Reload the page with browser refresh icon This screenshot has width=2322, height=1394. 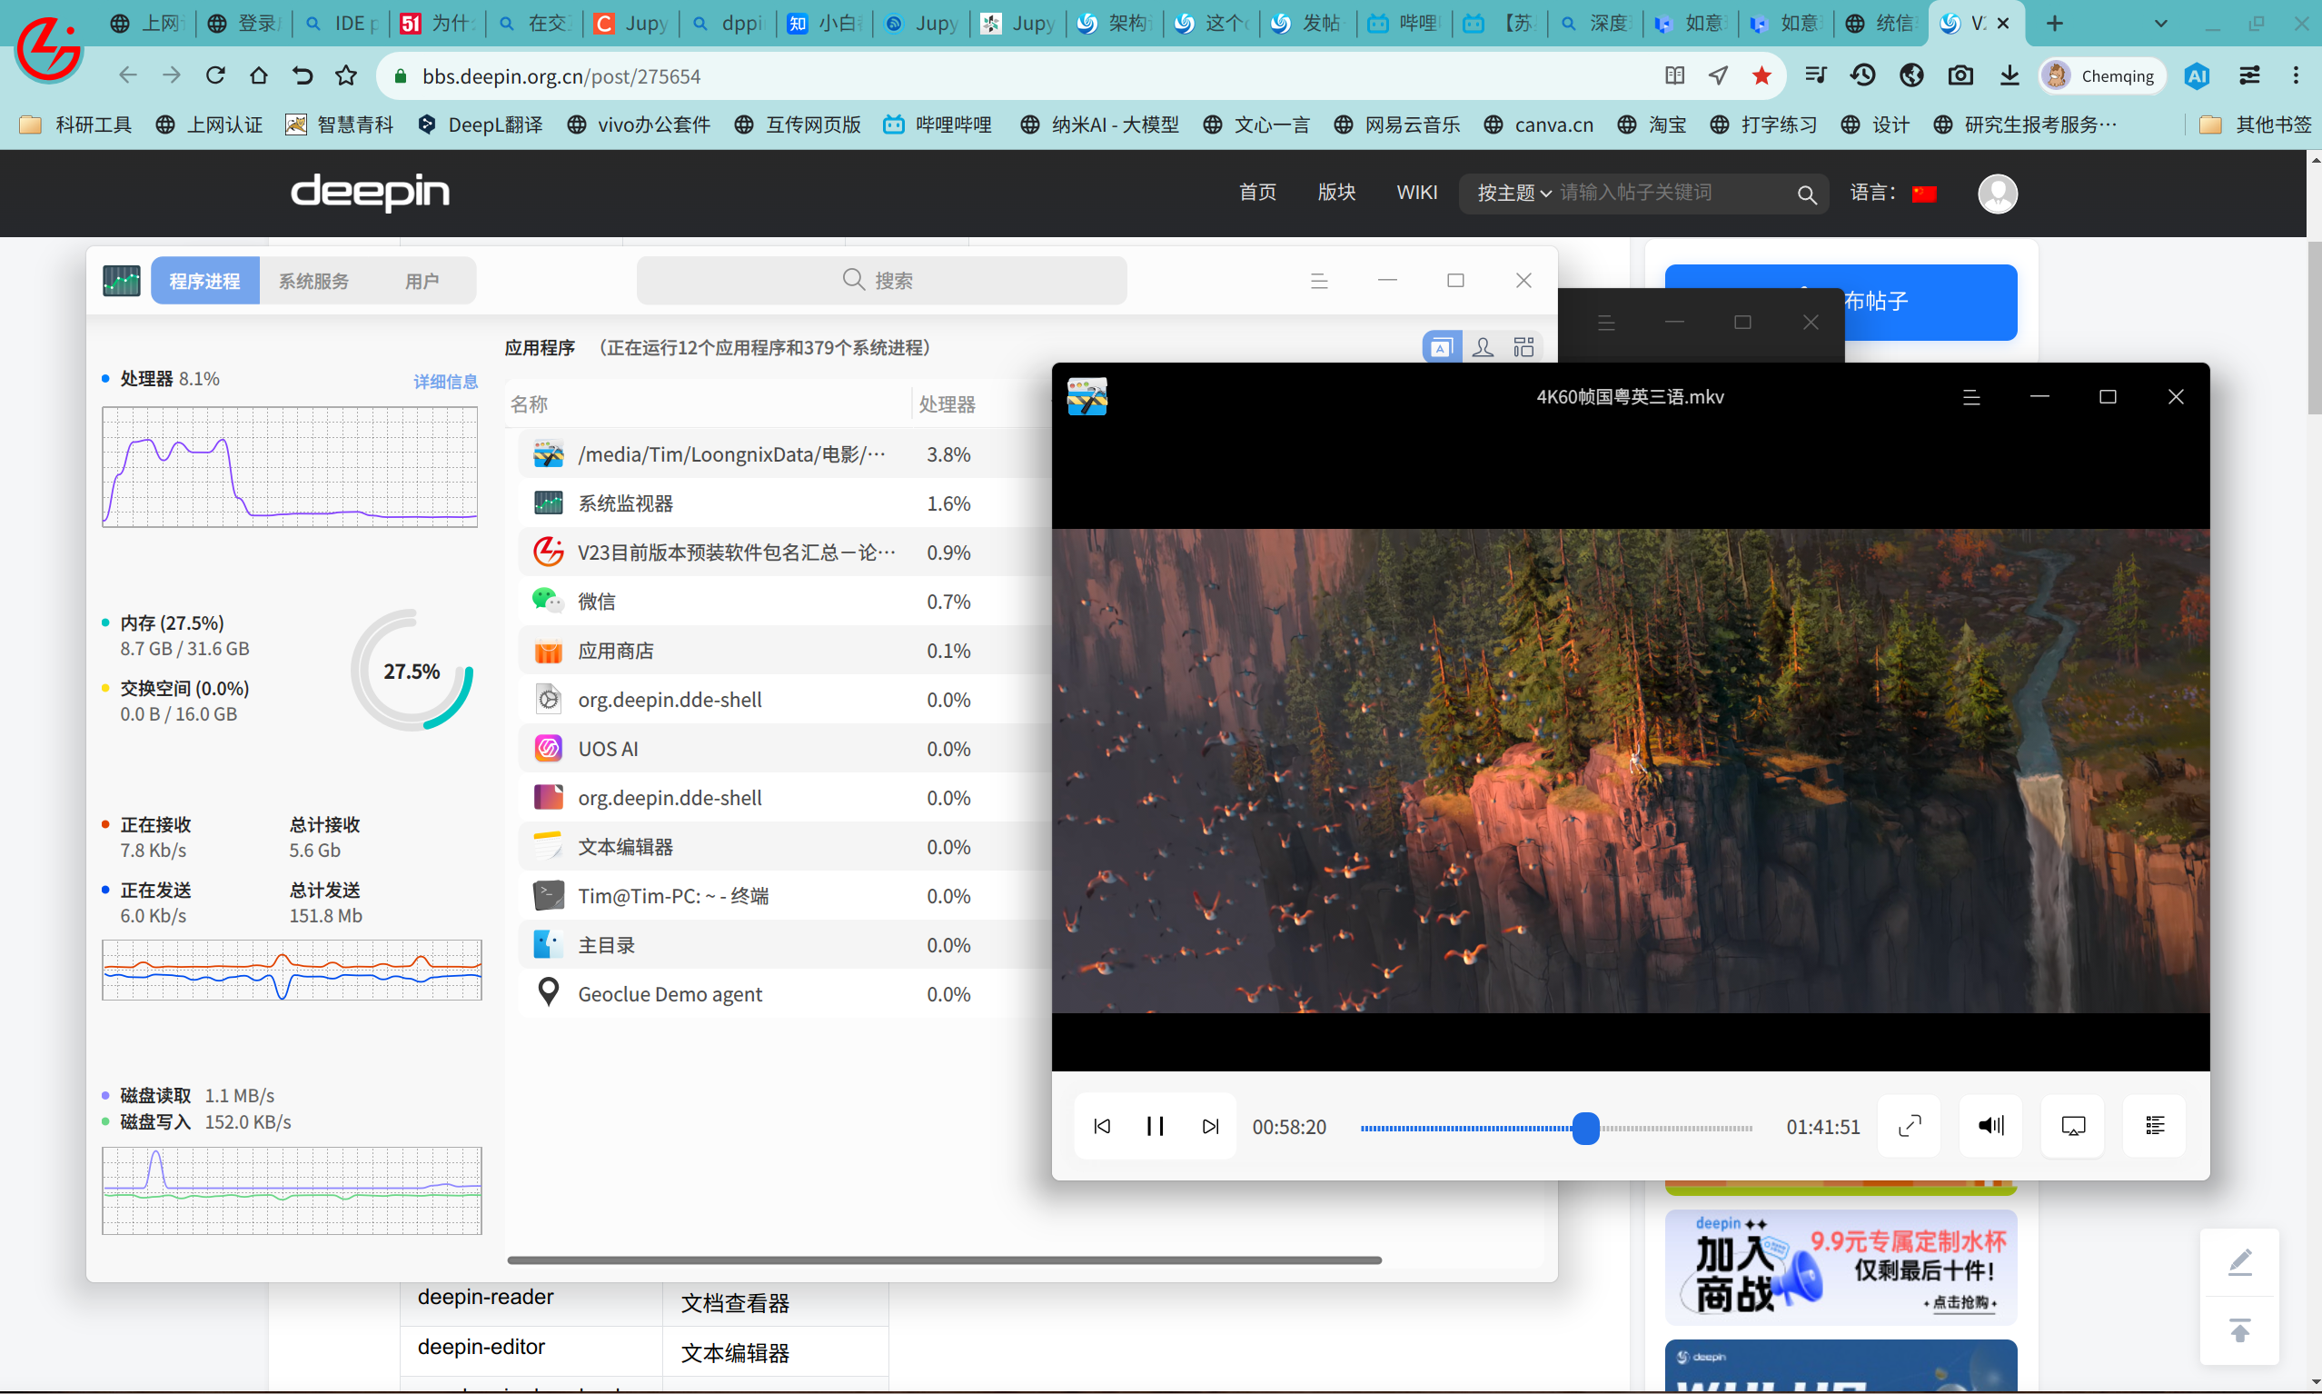coord(215,75)
